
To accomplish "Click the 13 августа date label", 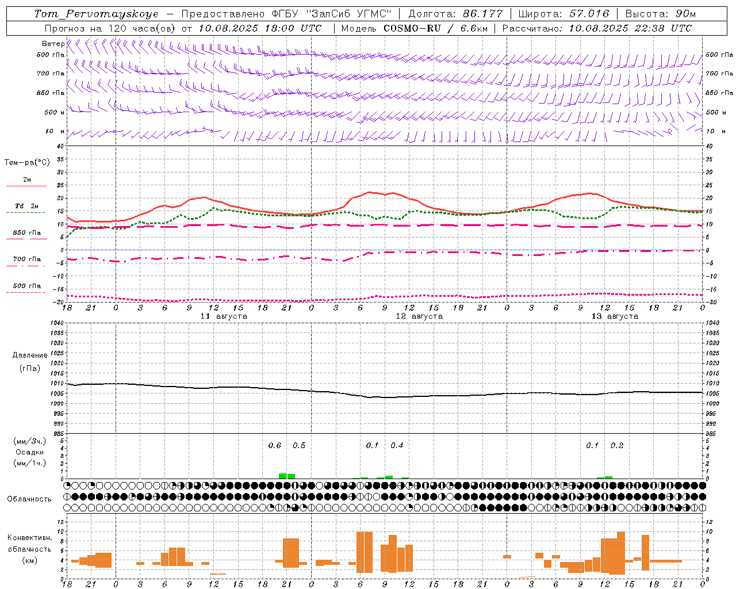I will pyautogui.click(x=615, y=316).
